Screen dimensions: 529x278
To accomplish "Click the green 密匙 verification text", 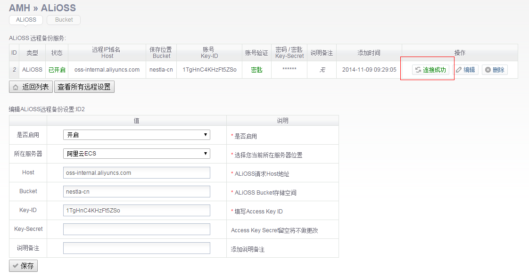I will tap(256, 70).
